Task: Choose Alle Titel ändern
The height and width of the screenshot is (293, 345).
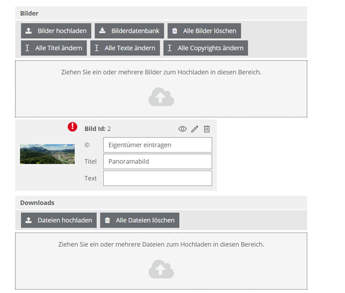Action: (54, 48)
